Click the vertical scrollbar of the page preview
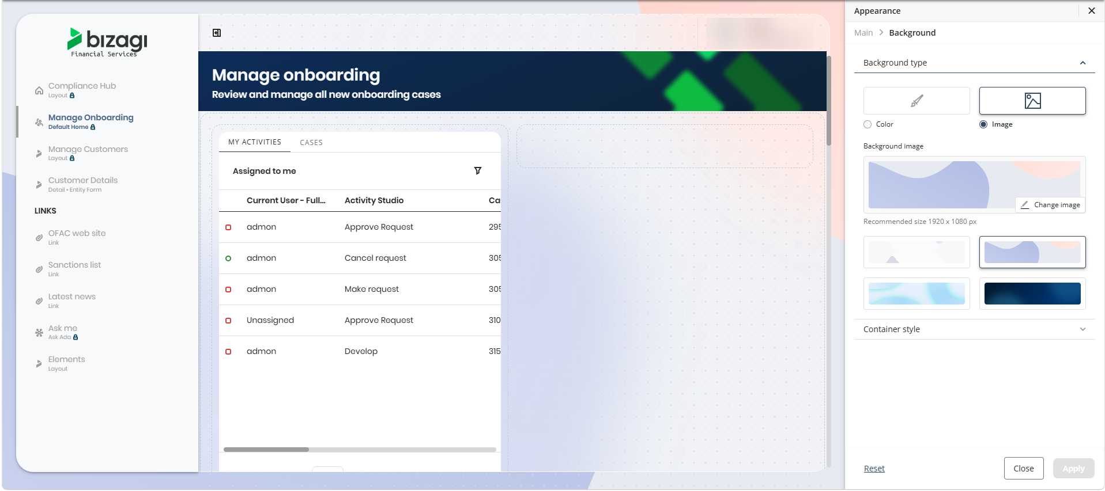This screenshot has height=491, width=1105. [x=829, y=101]
